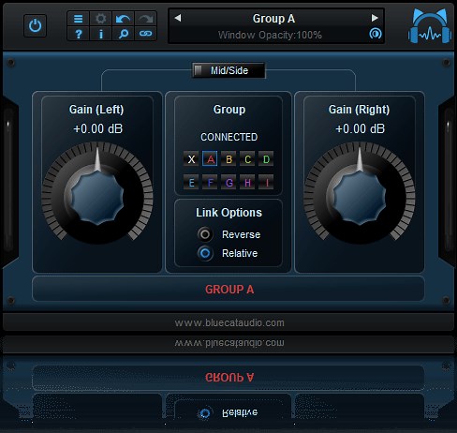This screenshot has width=457, height=433.
Task: Click the Gain (Left) +0.00 dB value
Action: (97, 128)
